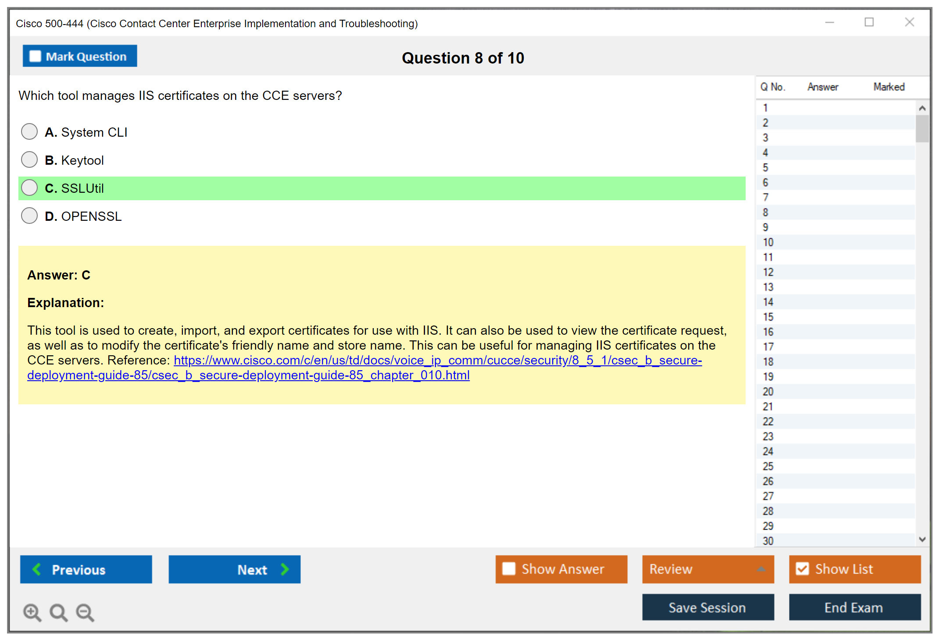The height and width of the screenshot is (644, 943).
Task: Click the zoom in magnifier icon
Action: [x=32, y=612]
